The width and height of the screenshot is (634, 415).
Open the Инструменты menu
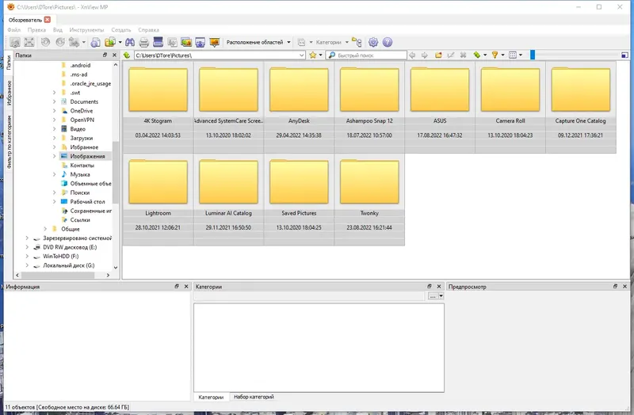tap(86, 30)
